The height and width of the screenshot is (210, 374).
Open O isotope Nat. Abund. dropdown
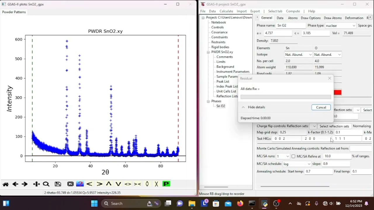tap(327, 55)
